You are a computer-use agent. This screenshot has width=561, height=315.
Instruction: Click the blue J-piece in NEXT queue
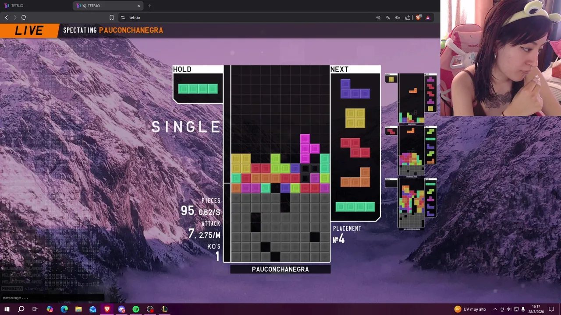(355, 89)
